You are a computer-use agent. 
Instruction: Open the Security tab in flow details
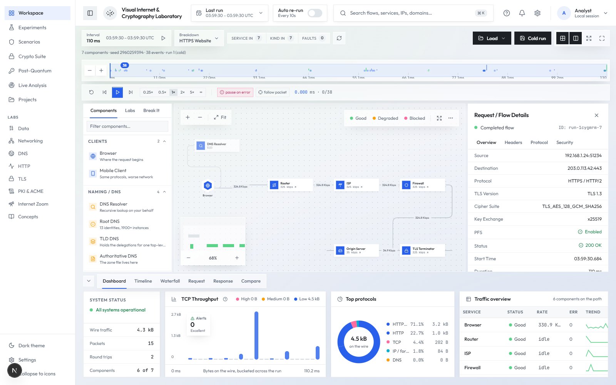564,142
